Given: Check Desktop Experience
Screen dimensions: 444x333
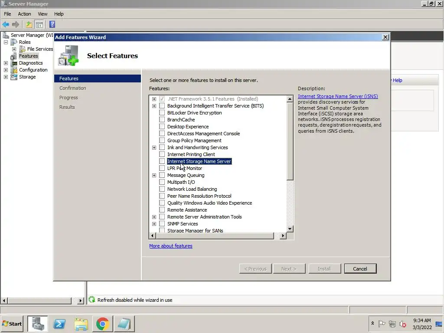Looking at the screenshot, I should (x=162, y=127).
